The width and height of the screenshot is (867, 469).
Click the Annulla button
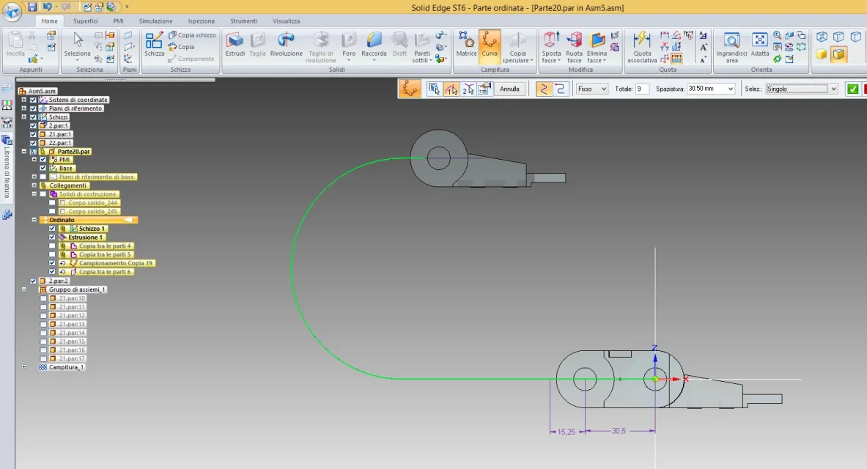click(x=509, y=89)
